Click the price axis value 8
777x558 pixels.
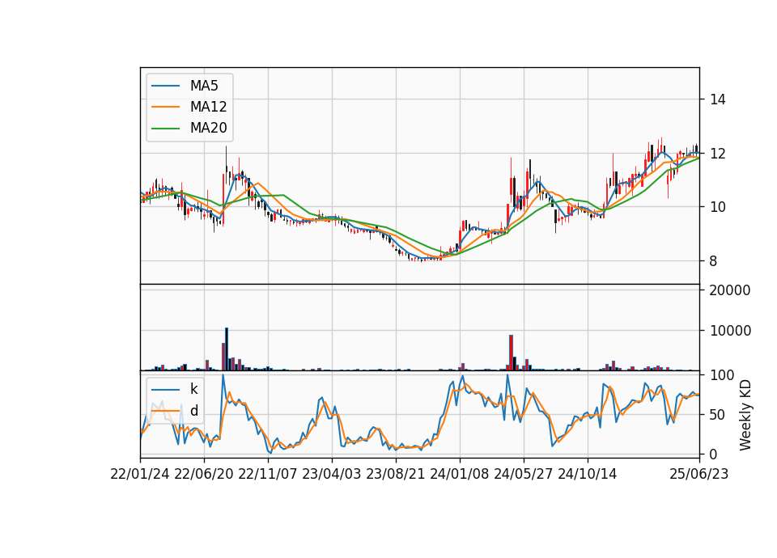[x=713, y=261]
